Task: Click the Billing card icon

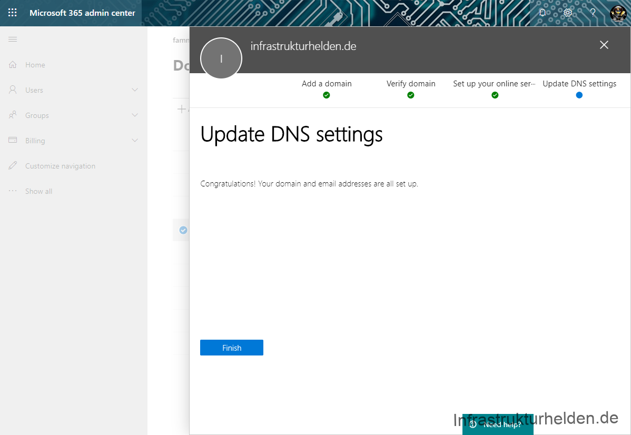Action: [13, 140]
